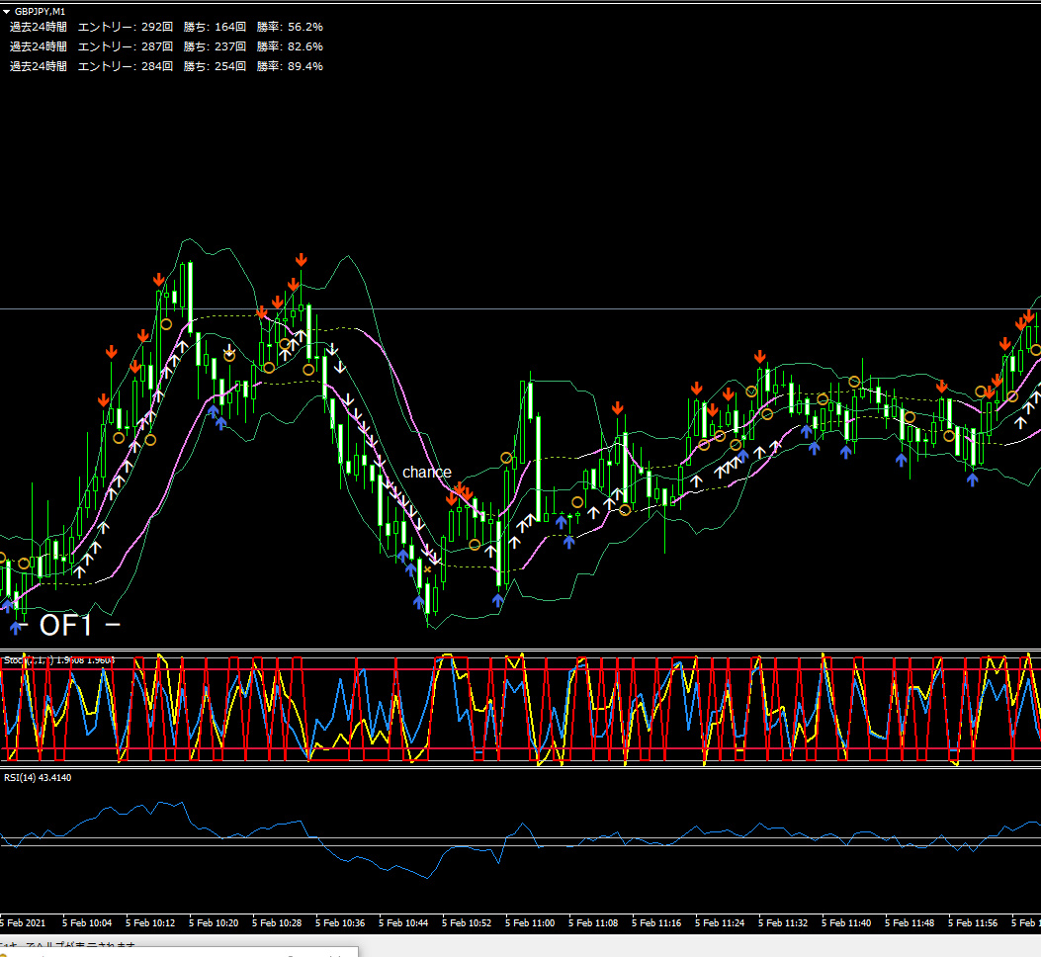Click blue up arrow below the 11:56 candle low
The height and width of the screenshot is (957, 1041).
point(972,479)
